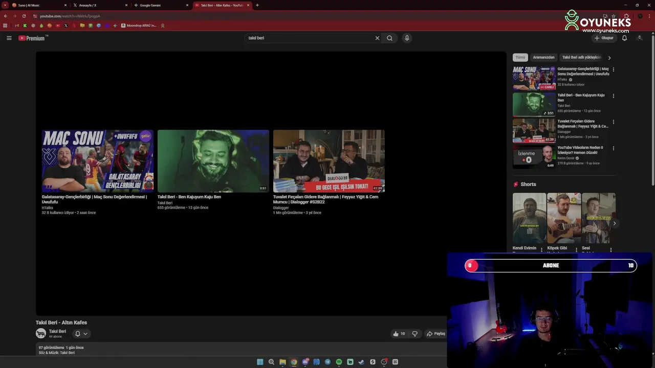Go back in browser history
655x368 pixels.
tap(6, 16)
